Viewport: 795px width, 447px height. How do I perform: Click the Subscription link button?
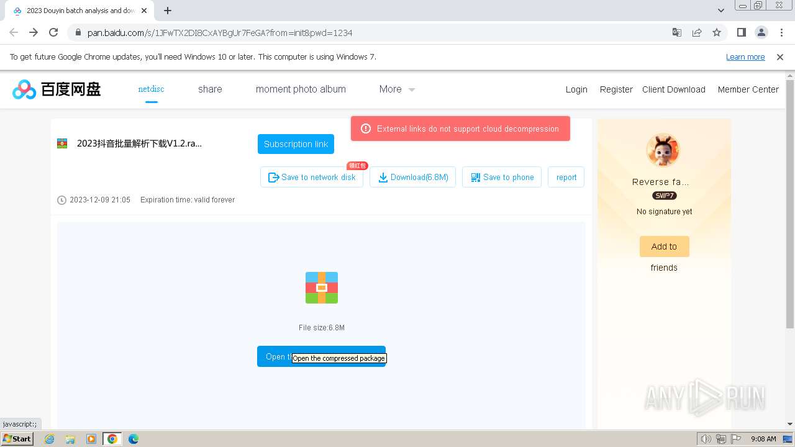coord(296,144)
